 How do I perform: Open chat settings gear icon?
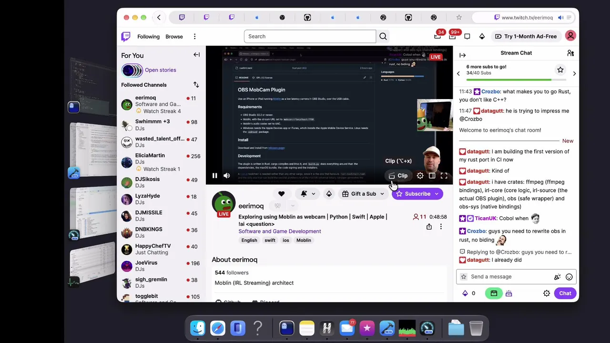pyautogui.click(x=547, y=293)
